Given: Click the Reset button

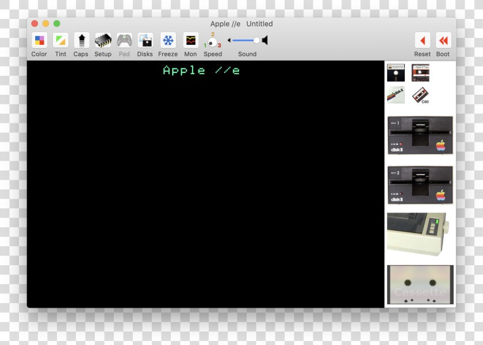Looking at the screenshot, I should [422, 40].
